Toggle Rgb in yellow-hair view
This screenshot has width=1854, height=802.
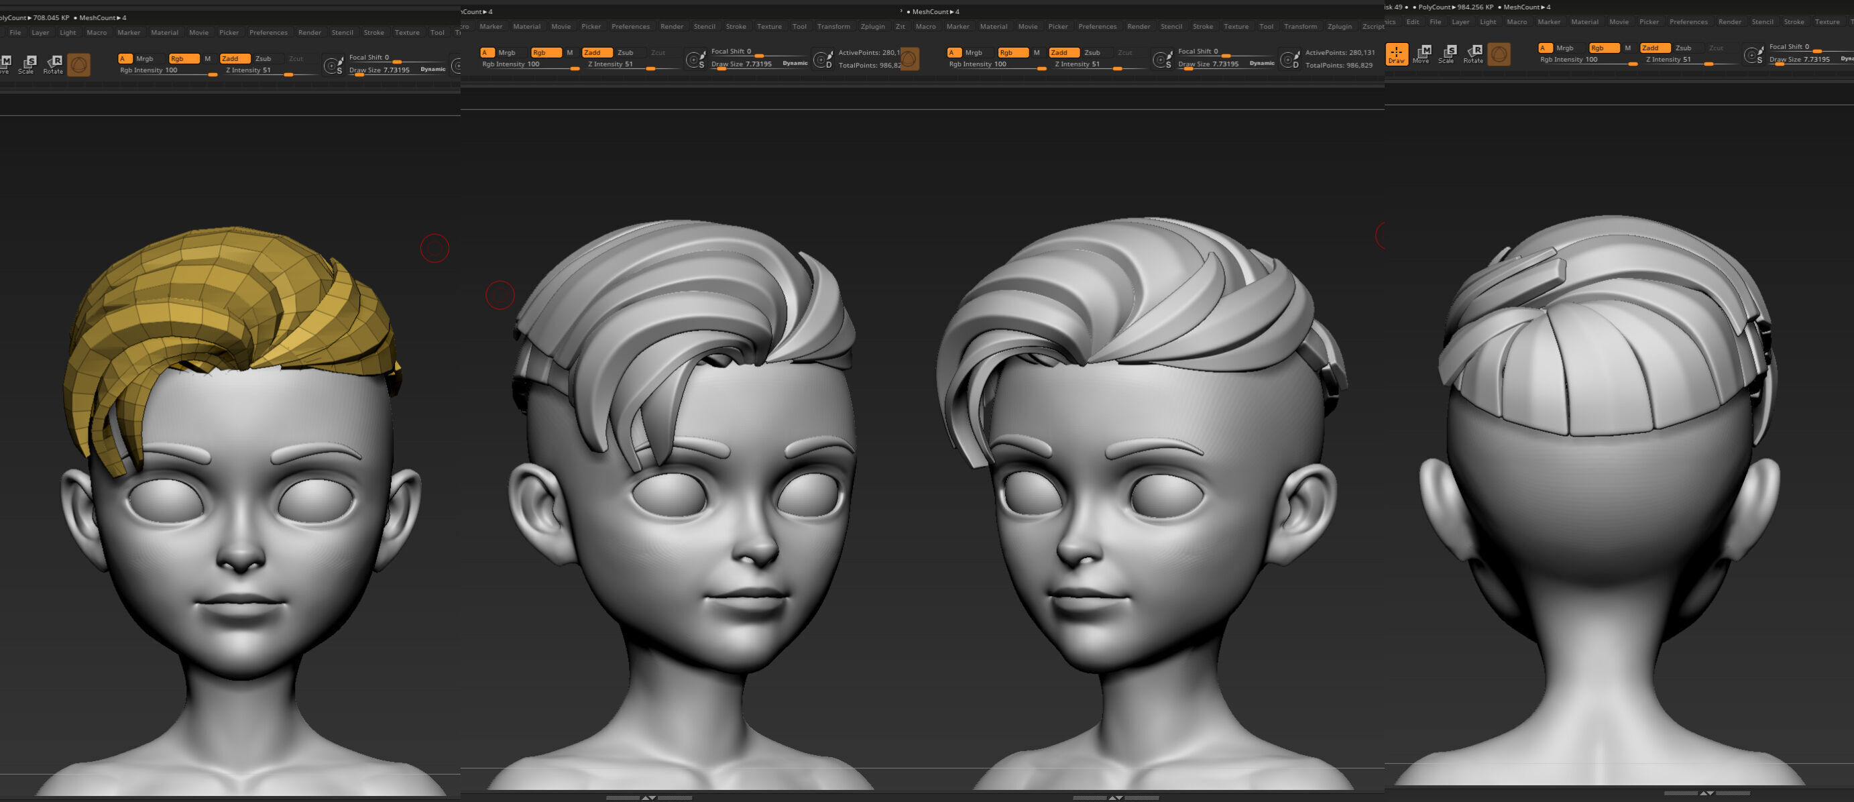pyautogui.click(x=184, y=58)
